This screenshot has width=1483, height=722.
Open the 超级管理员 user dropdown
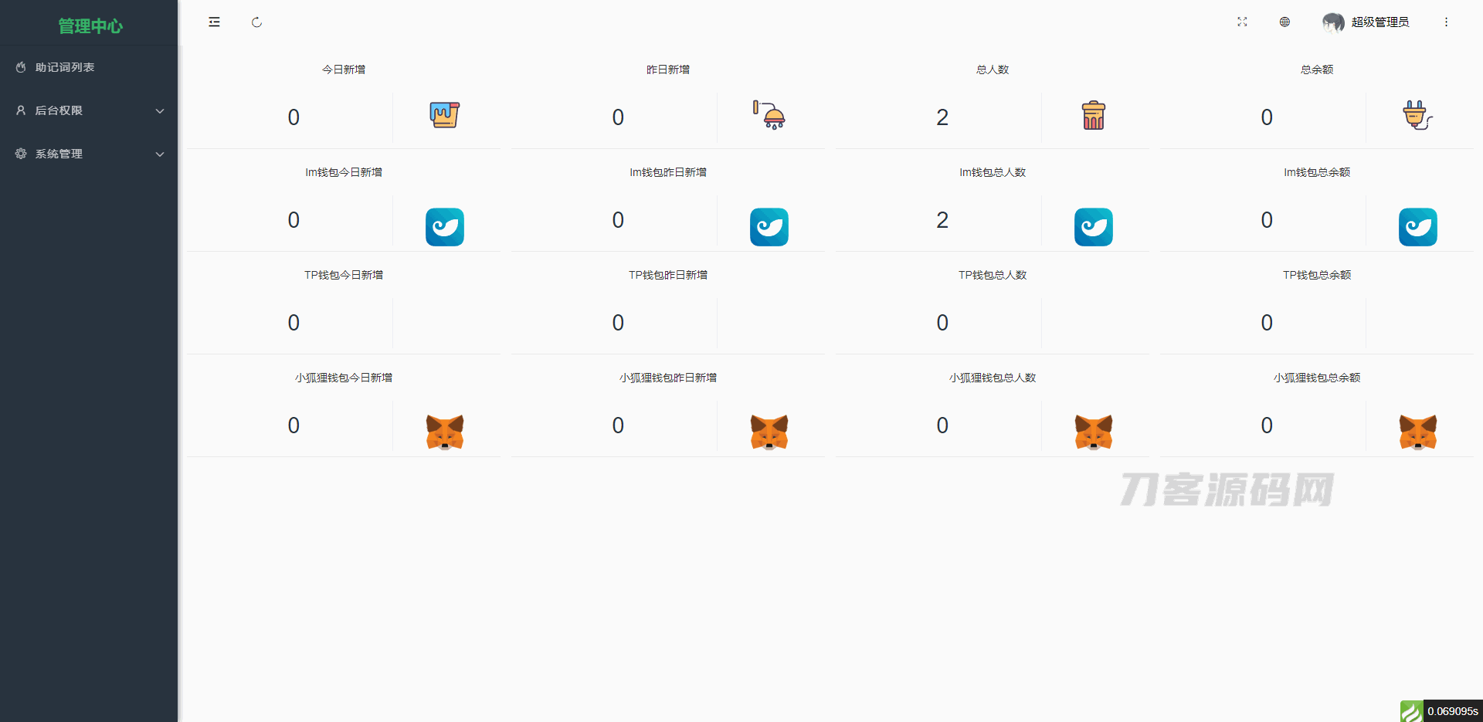[x=1366, y=22]
